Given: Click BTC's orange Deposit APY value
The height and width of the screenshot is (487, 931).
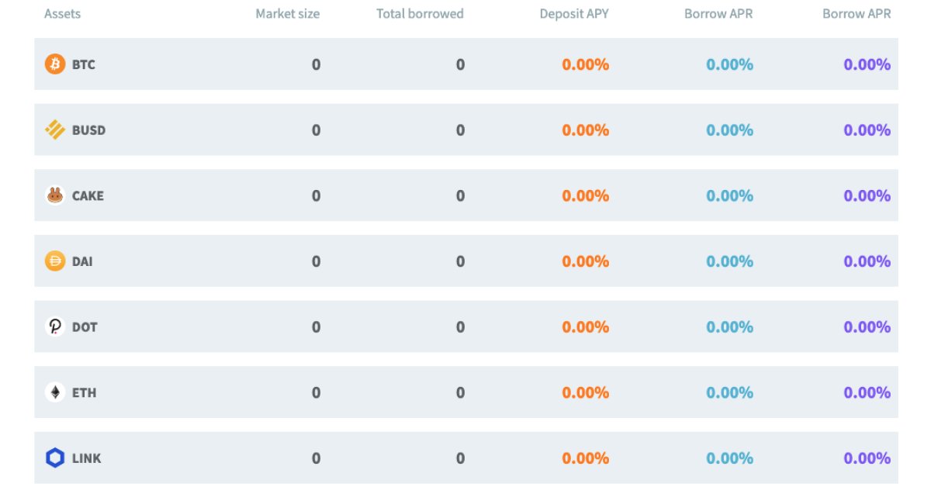Looking at the screenshot, I should 584,64.
